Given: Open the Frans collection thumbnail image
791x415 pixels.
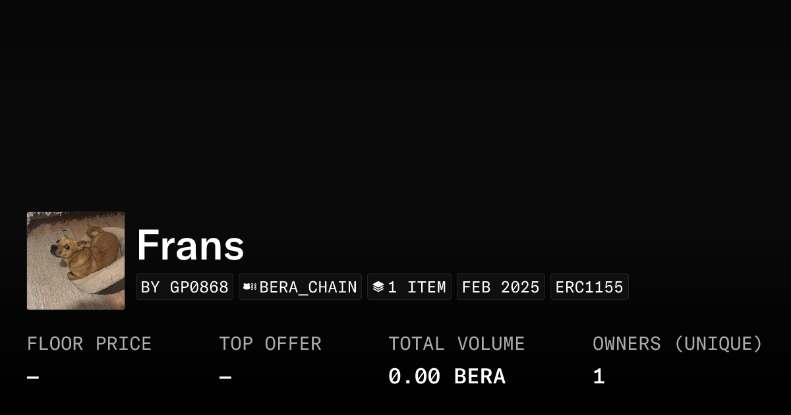Looking at the screenshot, I should [x=75, y=260].
